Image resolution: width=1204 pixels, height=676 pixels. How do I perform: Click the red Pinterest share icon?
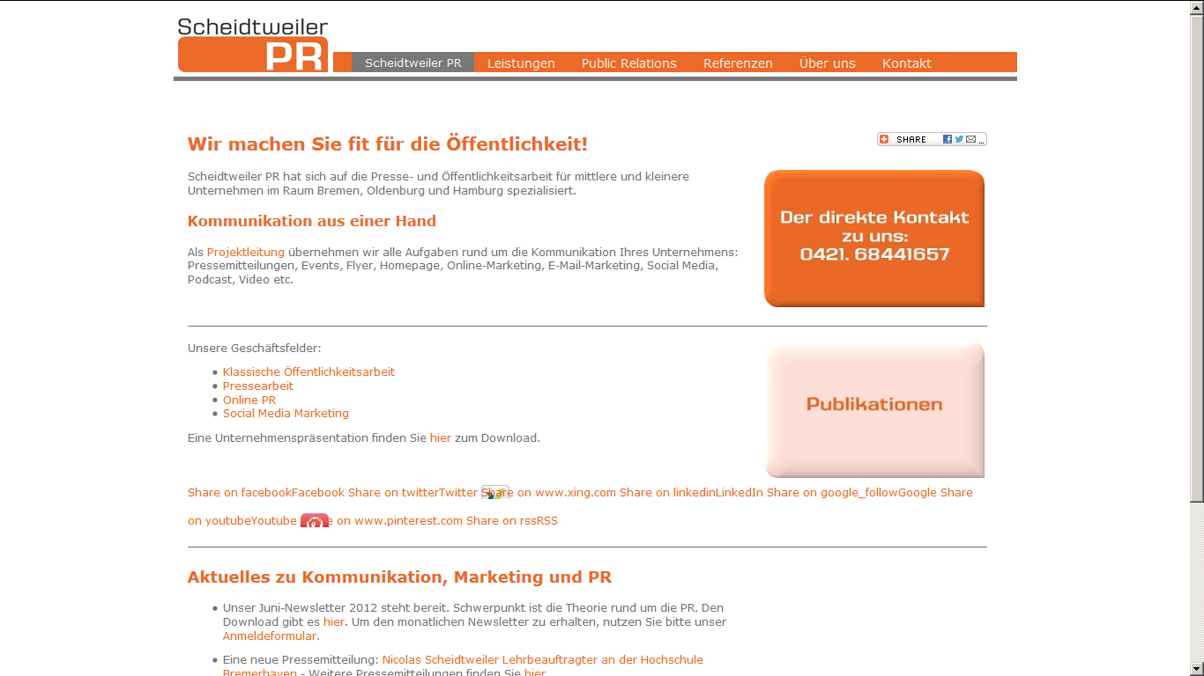[315, 521]
